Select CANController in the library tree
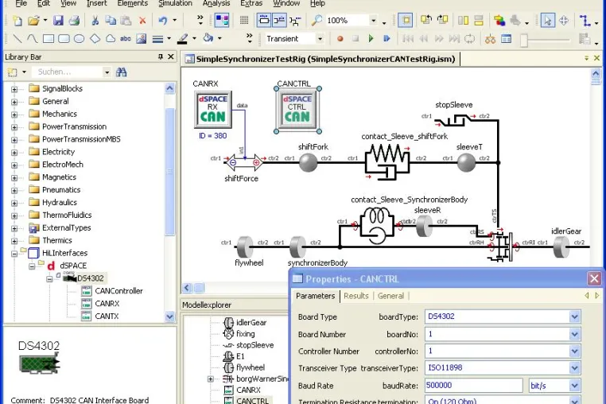Viewport: 606px width, 404px height. click(x=118, y=291)
